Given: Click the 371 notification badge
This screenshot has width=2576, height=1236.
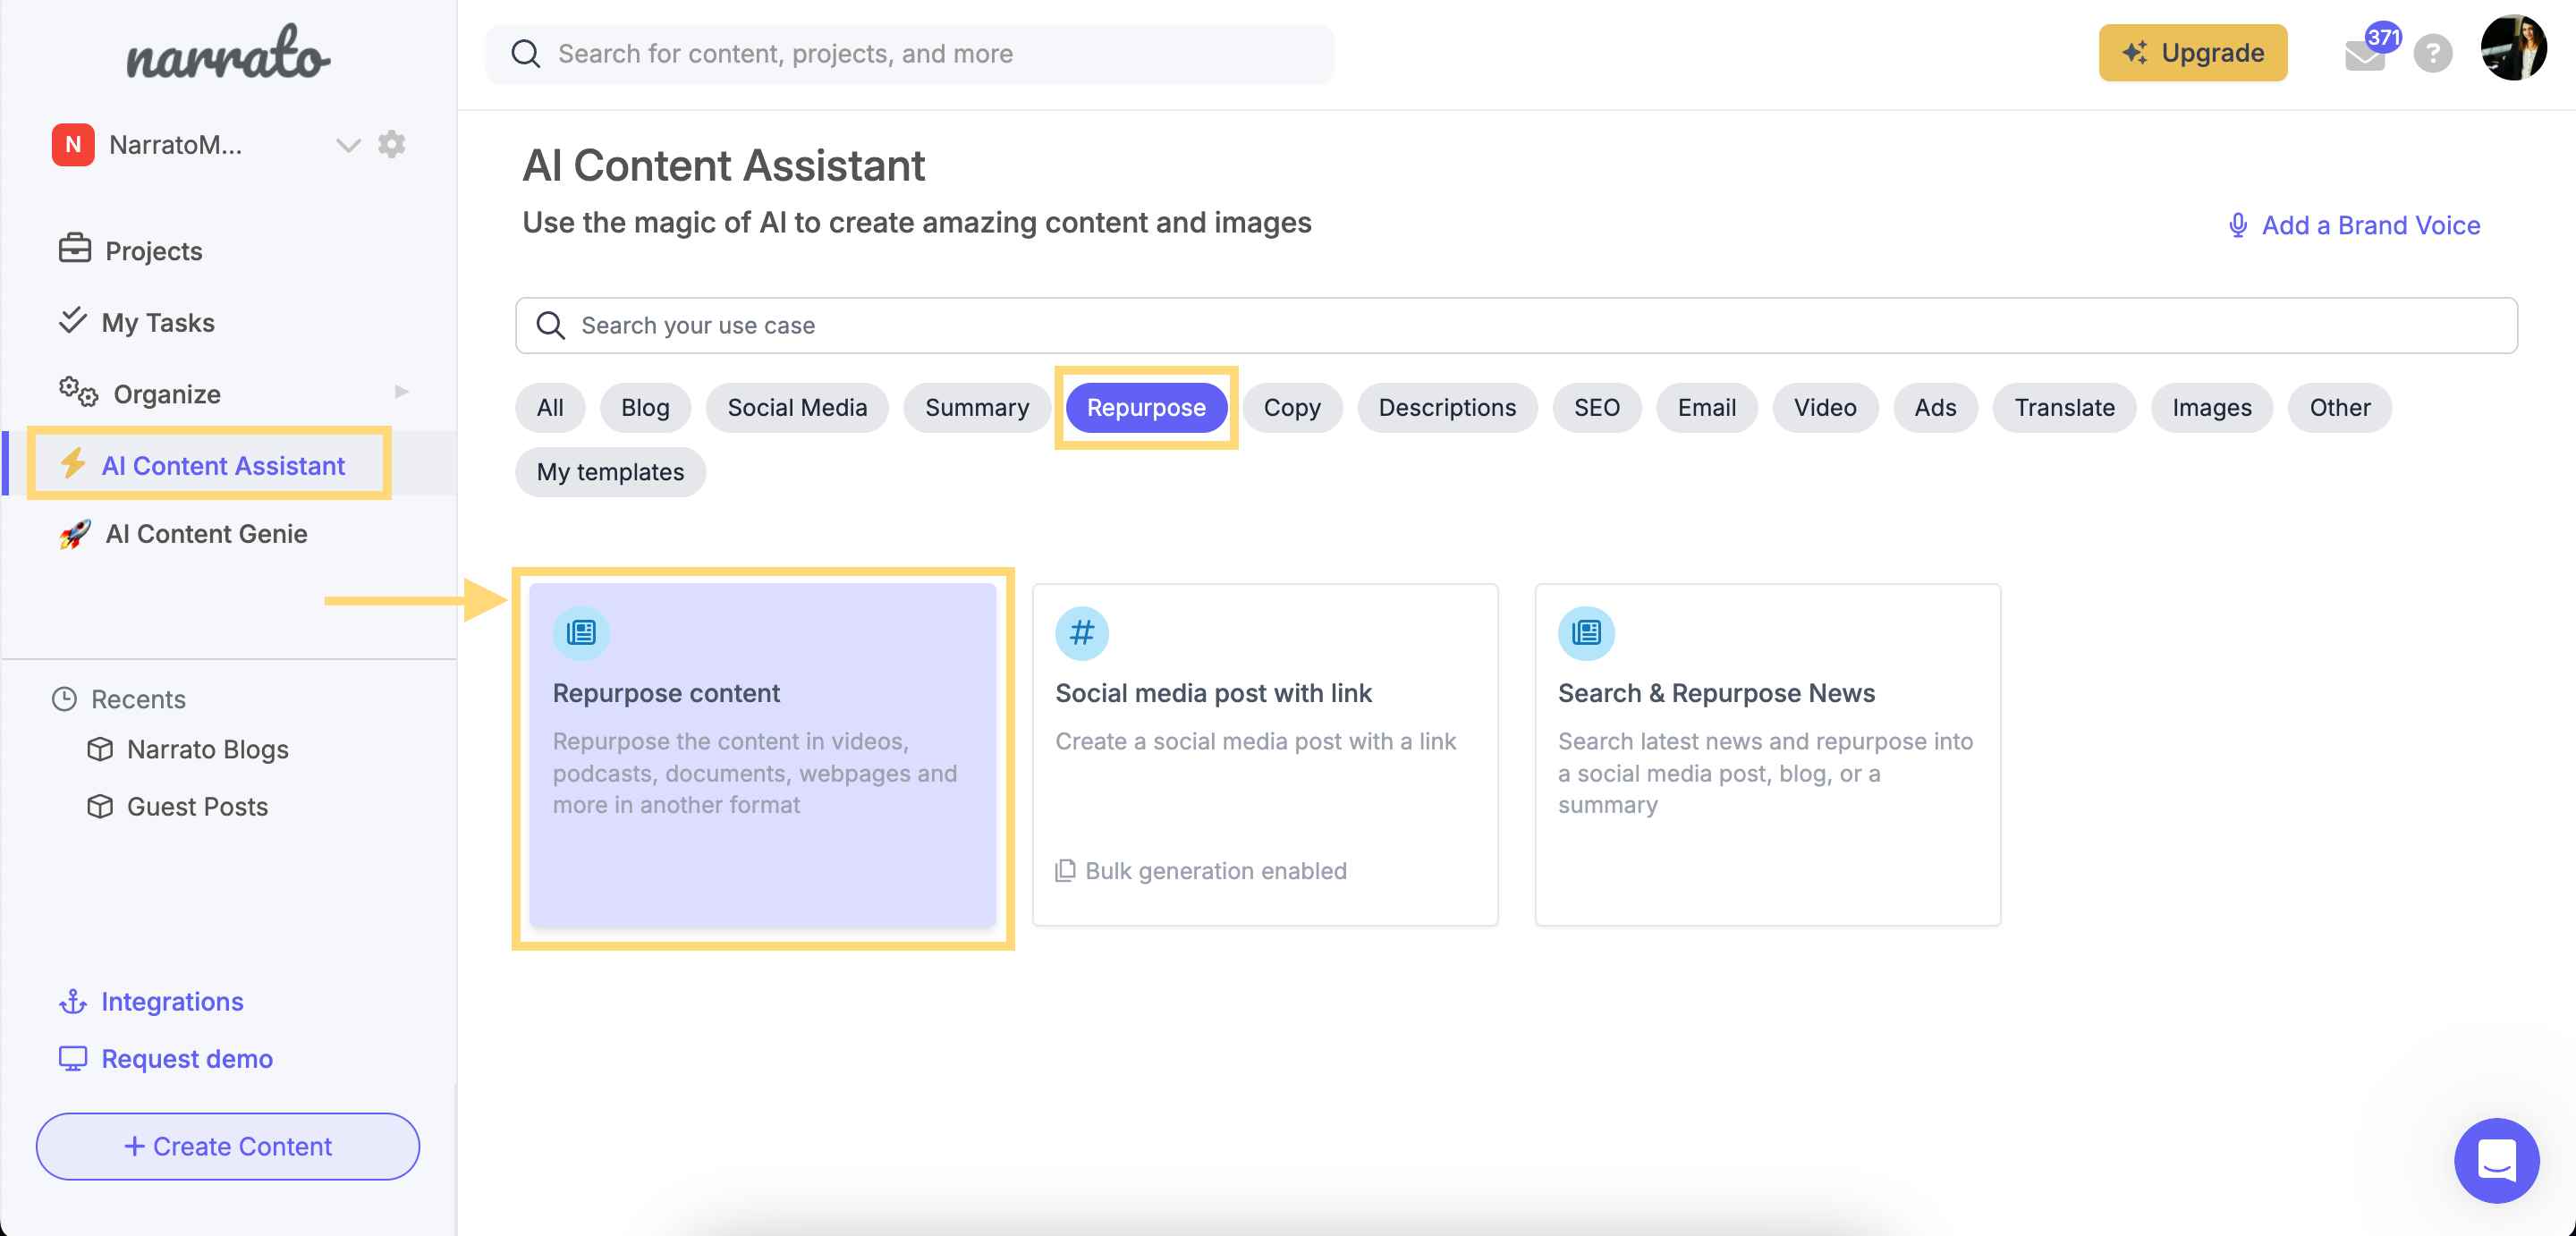Looking at the screenshot, I should click(x=2383, y=37).
